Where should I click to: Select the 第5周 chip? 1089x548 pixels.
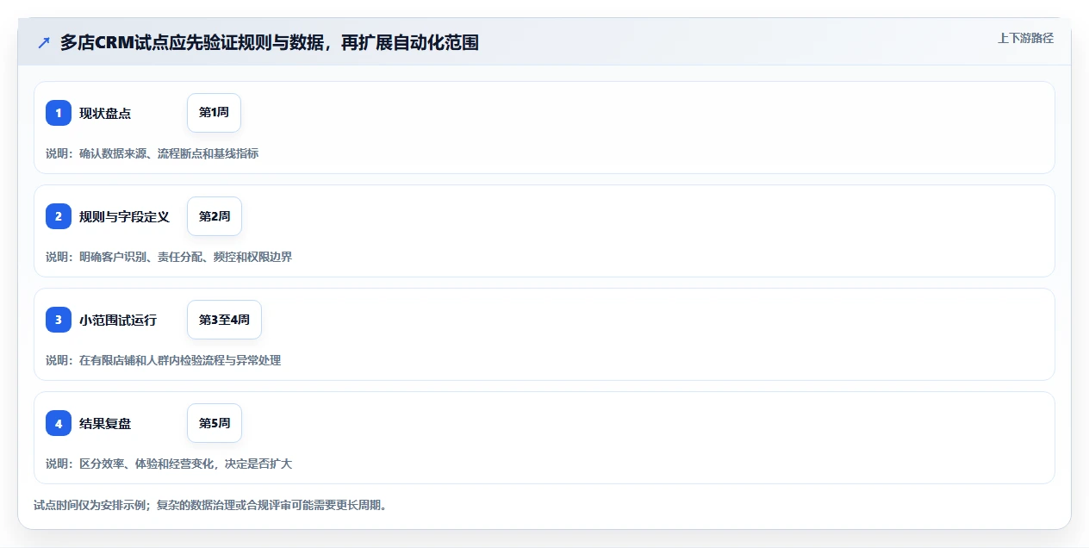[x=215, y=423]
